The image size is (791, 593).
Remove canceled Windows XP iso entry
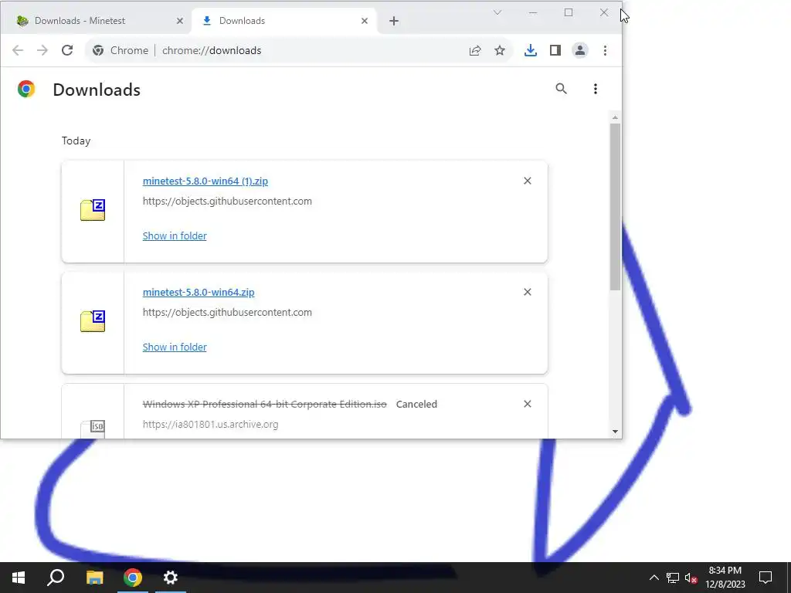pos(527,404)
